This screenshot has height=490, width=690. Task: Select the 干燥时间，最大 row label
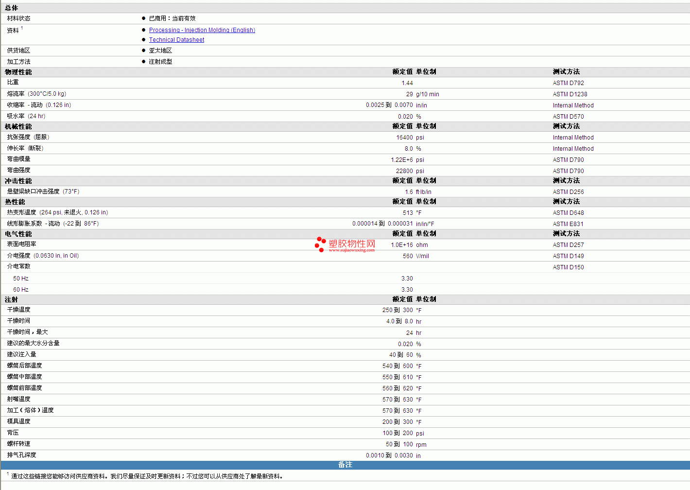(27, 332)
